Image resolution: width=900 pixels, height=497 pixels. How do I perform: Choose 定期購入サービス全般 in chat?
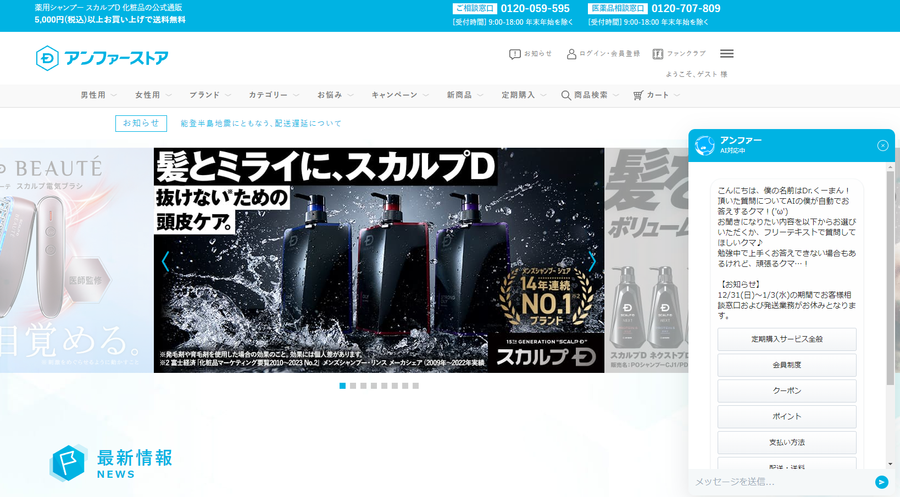(787, 339)
